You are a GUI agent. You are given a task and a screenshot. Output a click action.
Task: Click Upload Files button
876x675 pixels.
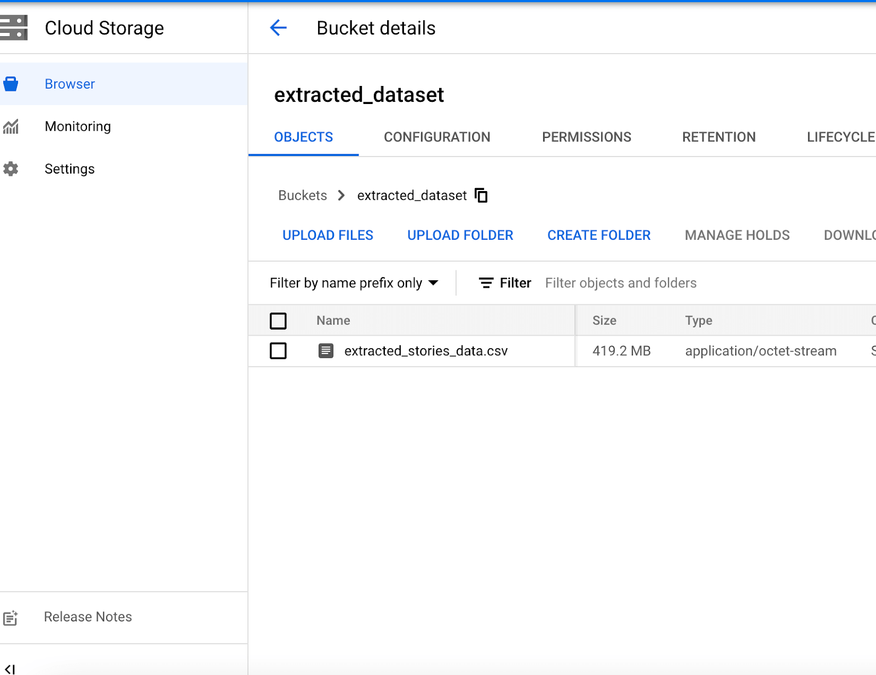pos(327,235)
